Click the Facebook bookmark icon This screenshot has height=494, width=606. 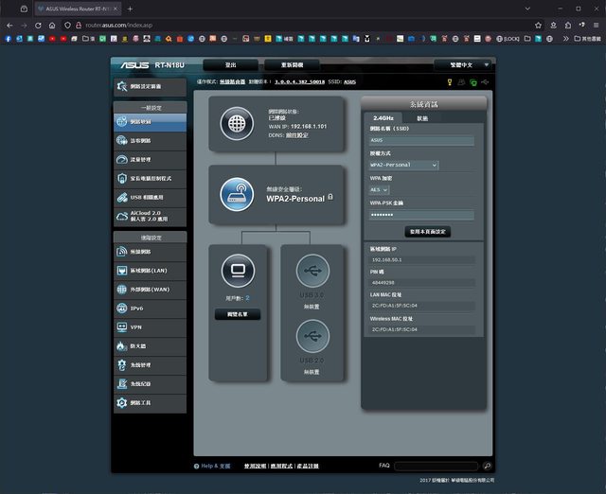coord(9,39)
